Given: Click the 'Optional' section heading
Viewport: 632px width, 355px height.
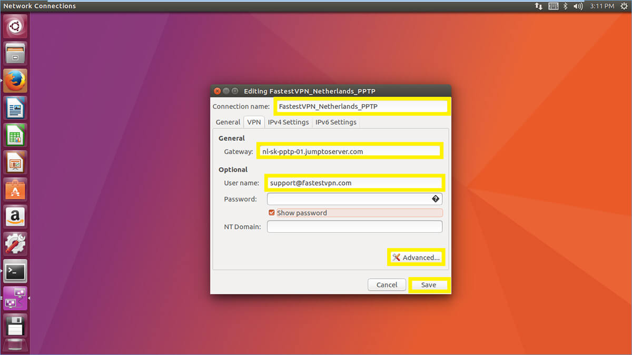Looking at the screenshot, I should 233,169.
